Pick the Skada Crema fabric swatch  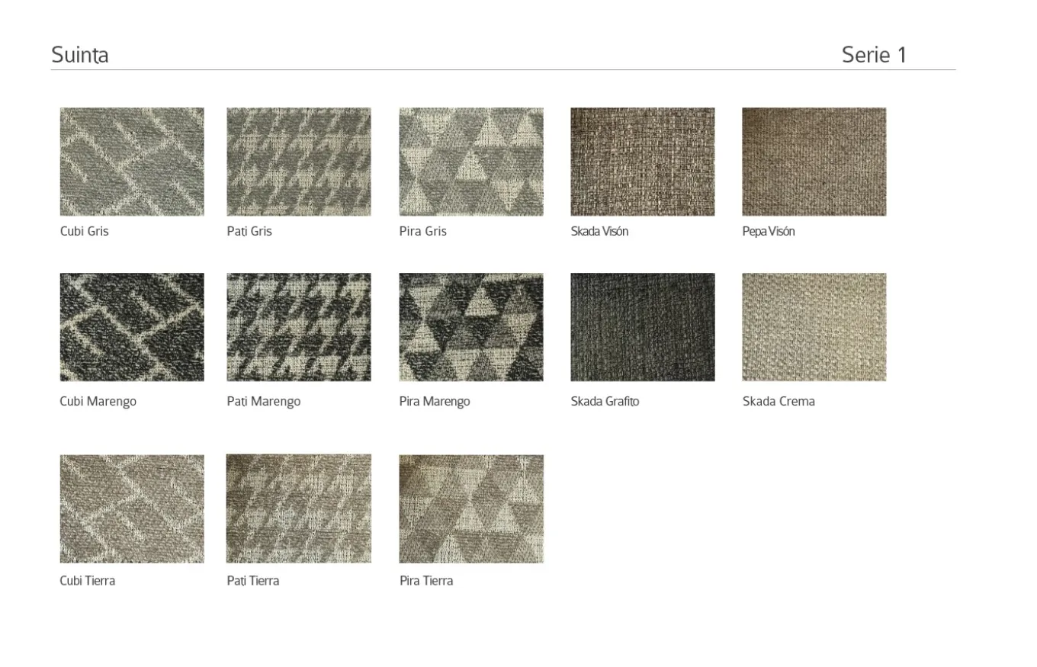814,327
